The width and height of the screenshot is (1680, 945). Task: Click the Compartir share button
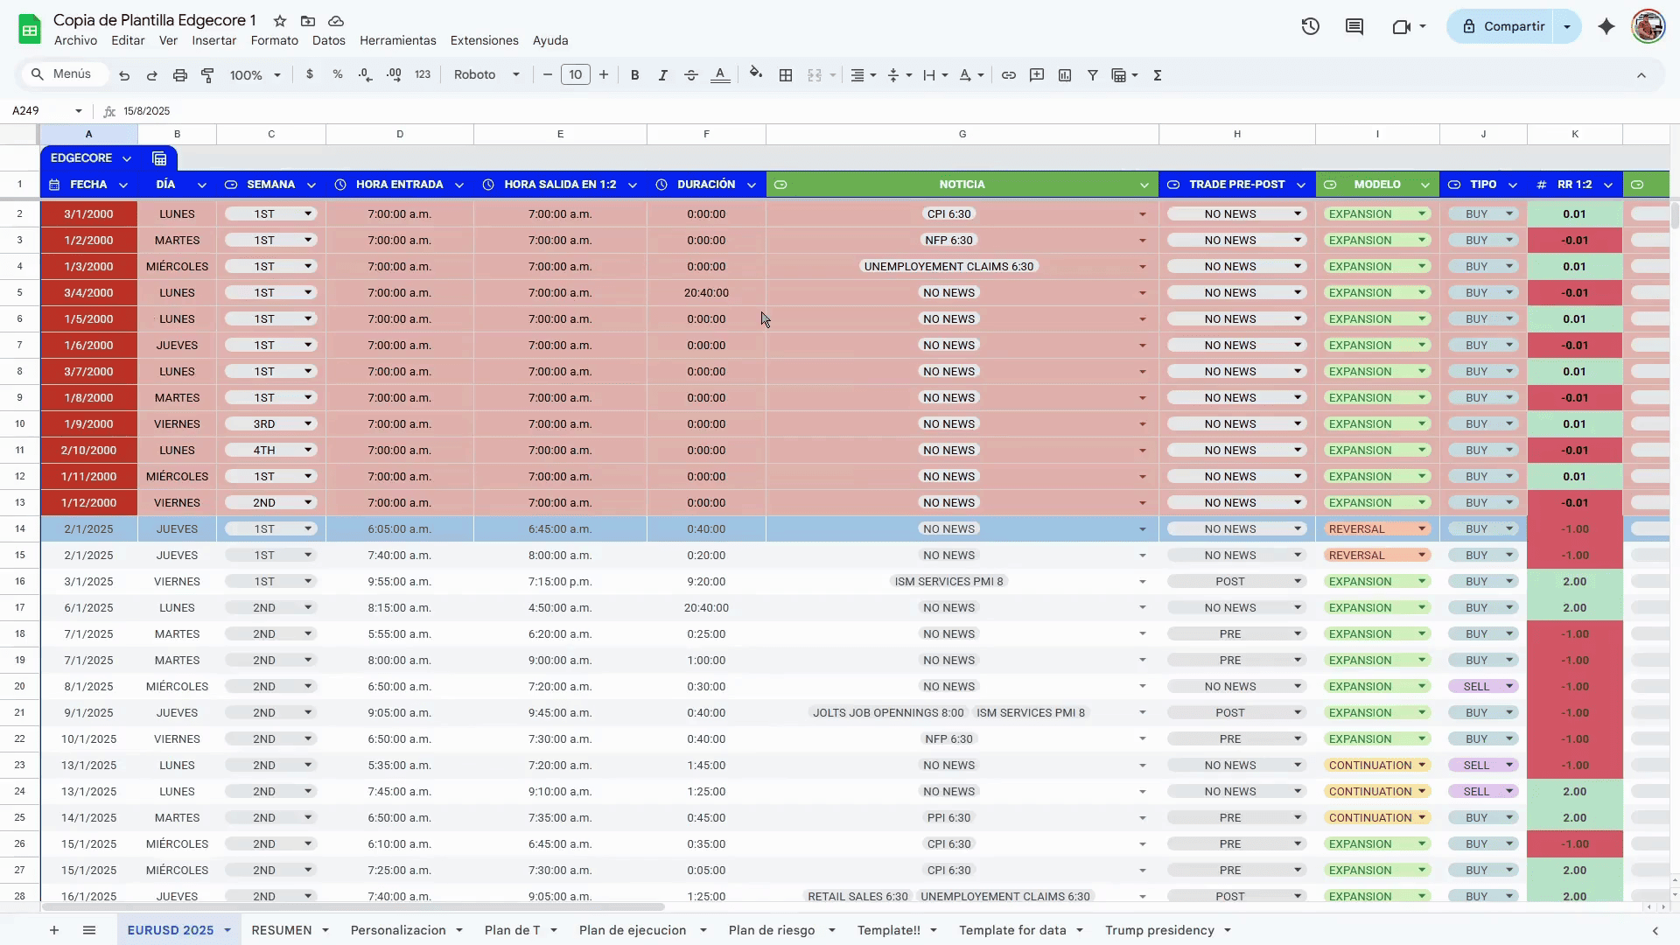click(1501, 26)
